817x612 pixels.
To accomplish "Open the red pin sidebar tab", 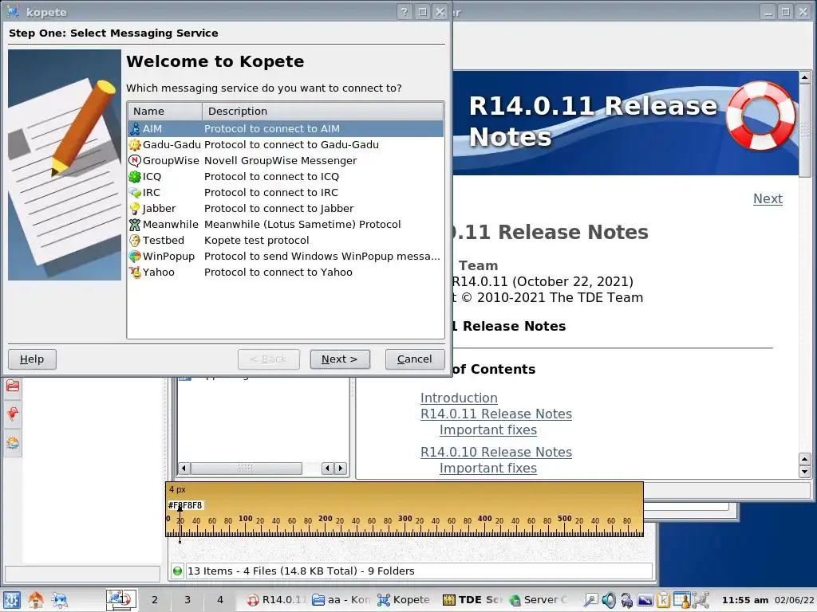I will (13, 414).
